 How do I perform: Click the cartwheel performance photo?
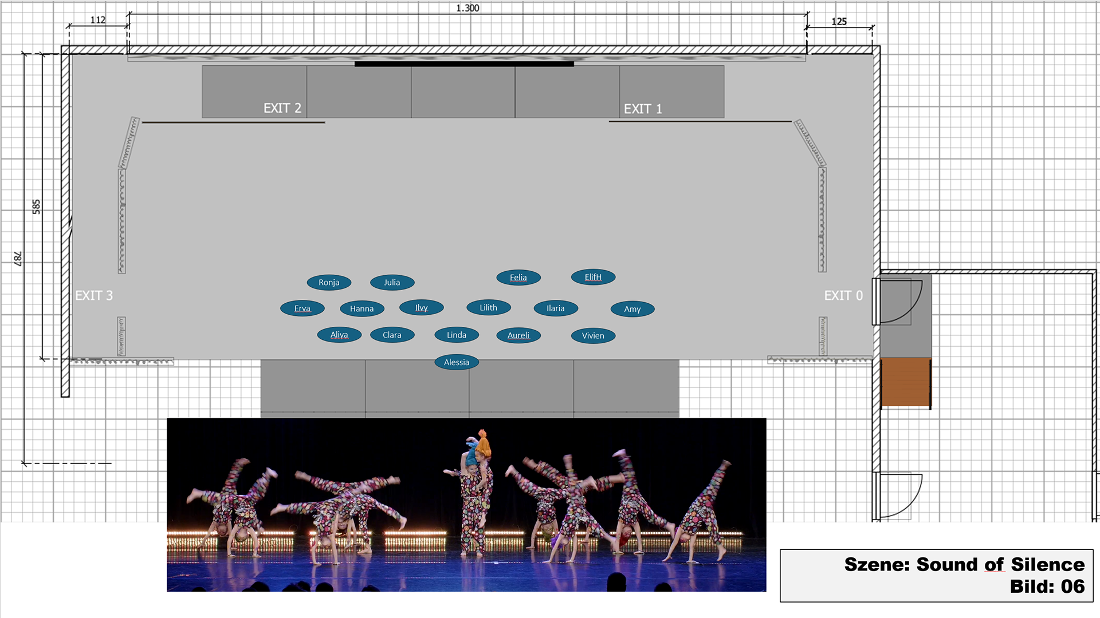(x=466, y=505)
